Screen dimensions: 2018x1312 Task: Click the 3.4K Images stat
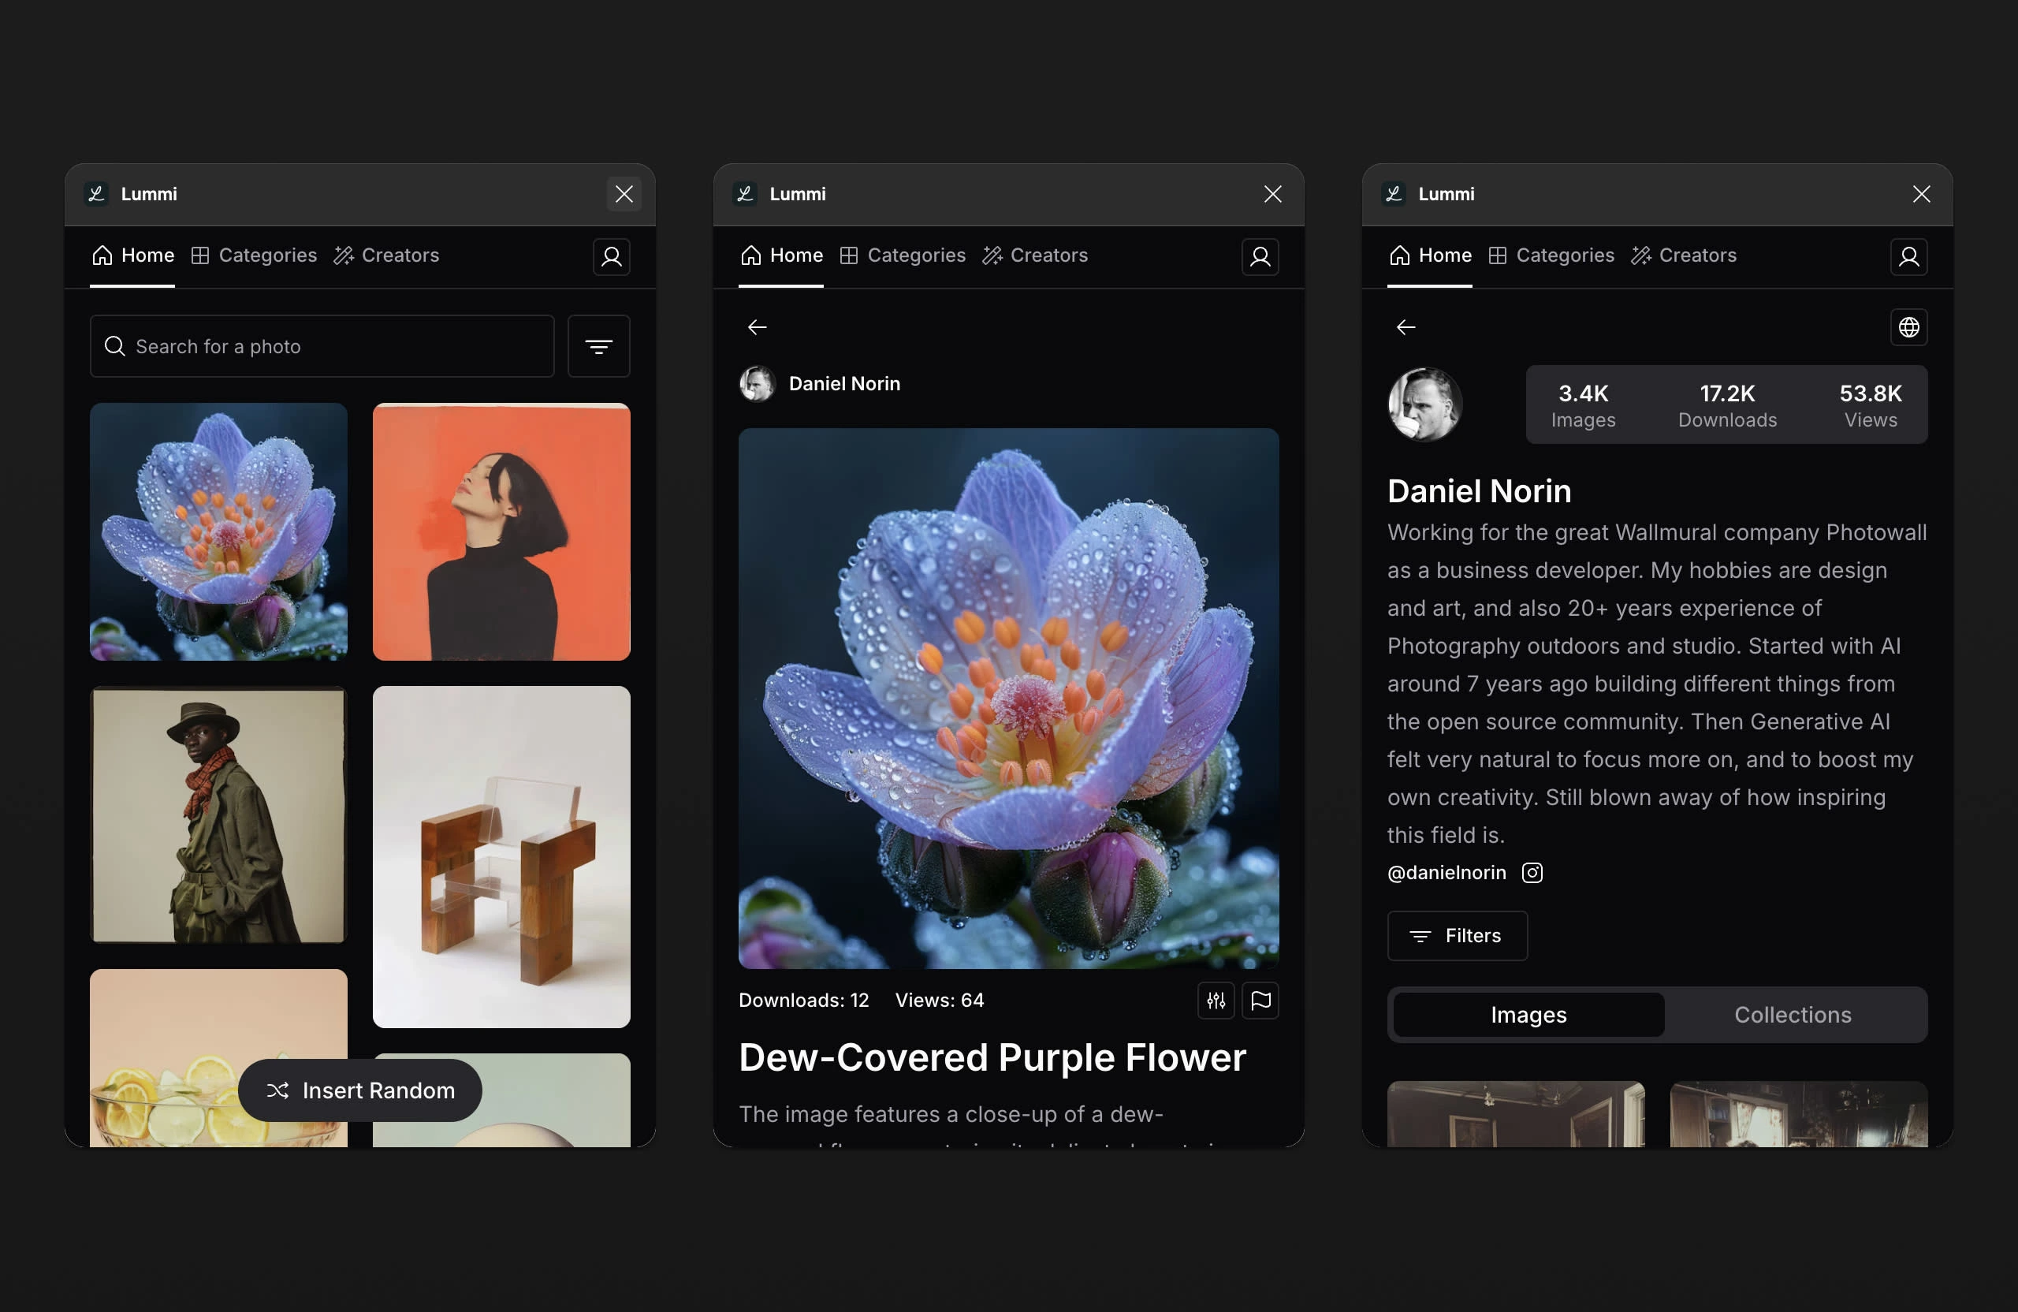1583,405
